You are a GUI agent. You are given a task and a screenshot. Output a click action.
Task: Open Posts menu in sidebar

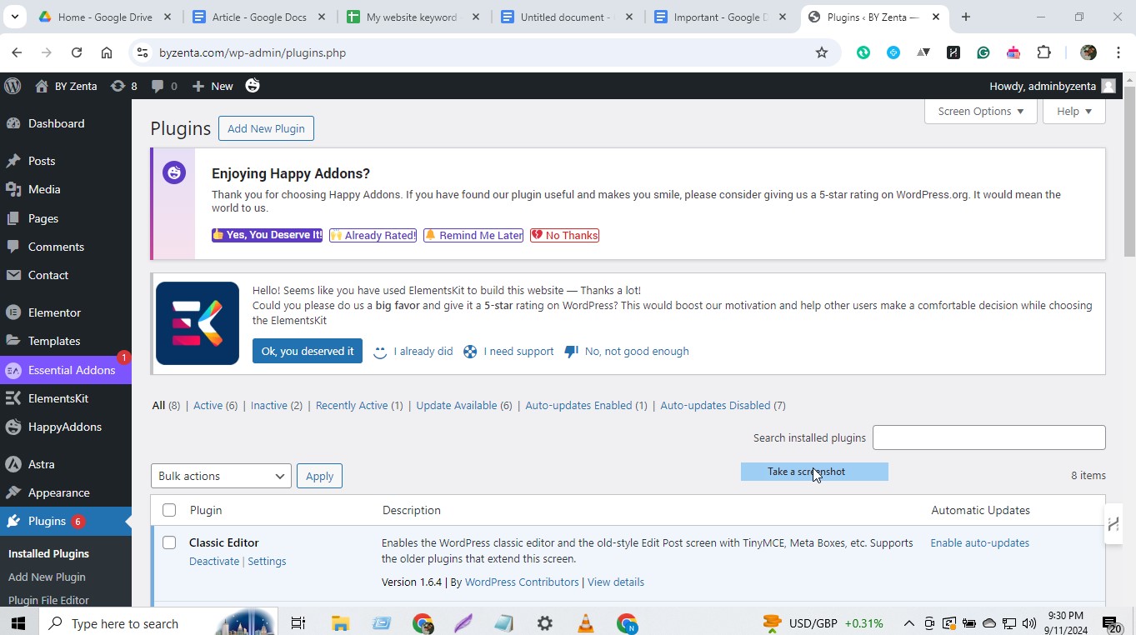(42, 161)
